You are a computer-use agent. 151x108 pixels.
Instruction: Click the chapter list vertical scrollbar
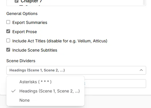(x=144, y=2)
